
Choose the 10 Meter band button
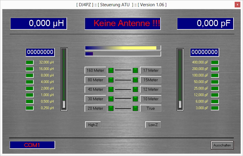pyautogui.click(x=151, y=99)
